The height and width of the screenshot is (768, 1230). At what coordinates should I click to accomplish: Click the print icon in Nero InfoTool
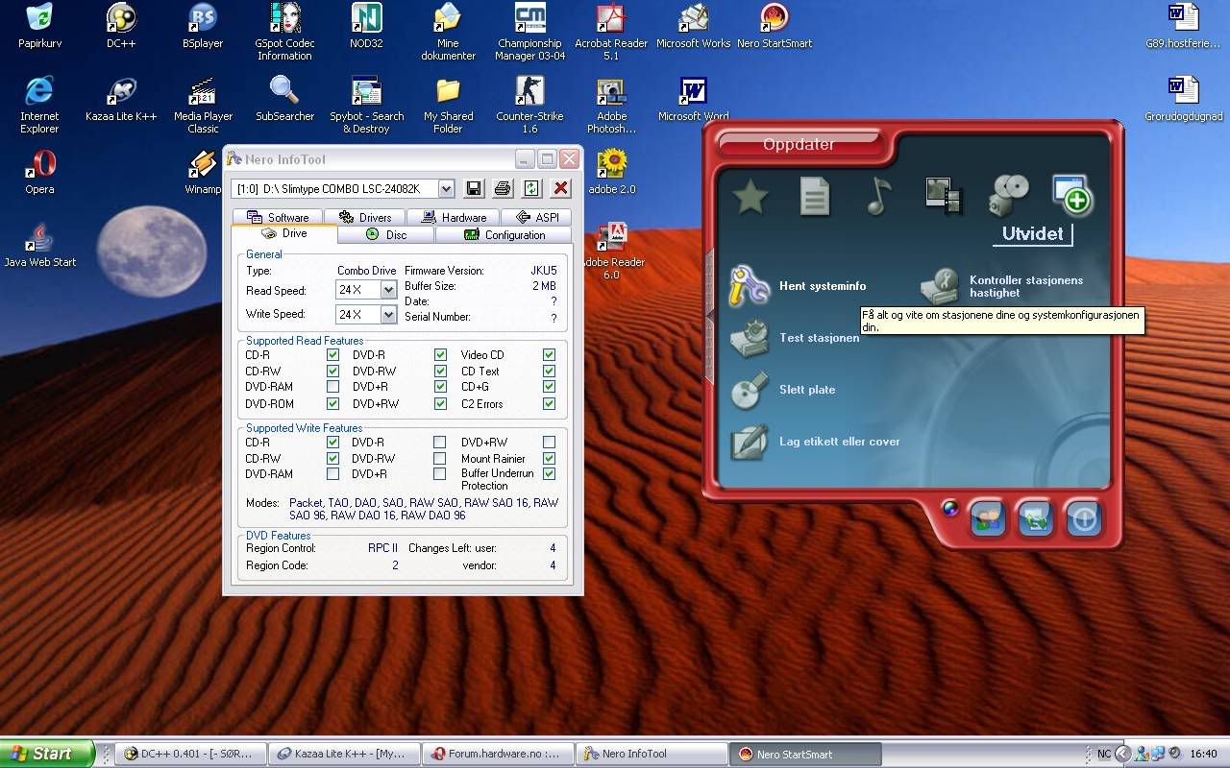[x=503, y=188]
